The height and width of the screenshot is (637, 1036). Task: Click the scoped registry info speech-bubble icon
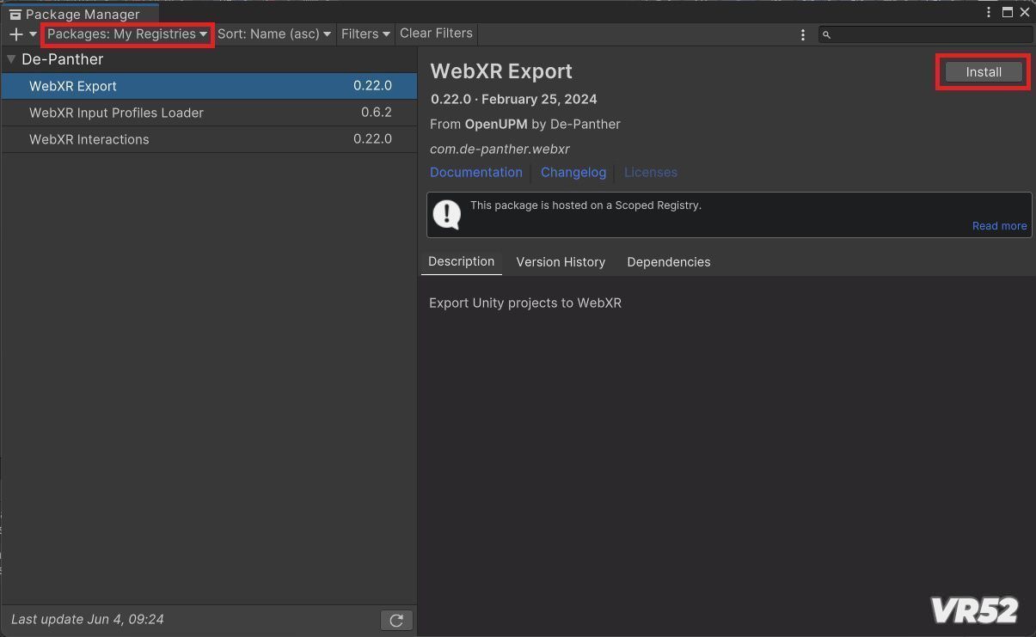[x=447, y=214]
